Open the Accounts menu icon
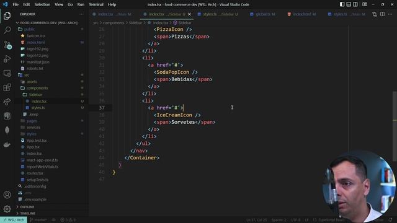Viewport: 397px width, 223px height. pyautogui.click(x=7, y=195)
